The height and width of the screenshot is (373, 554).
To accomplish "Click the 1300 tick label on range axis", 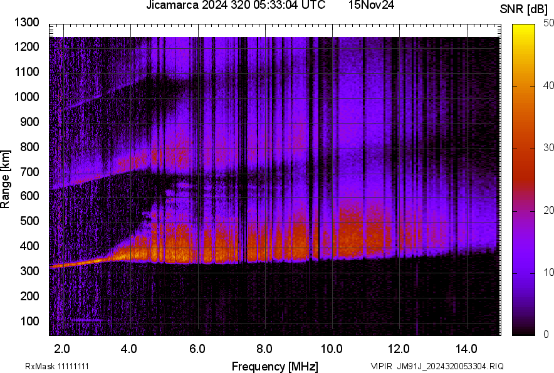I will pyautogui.click(x=28, y=23).
